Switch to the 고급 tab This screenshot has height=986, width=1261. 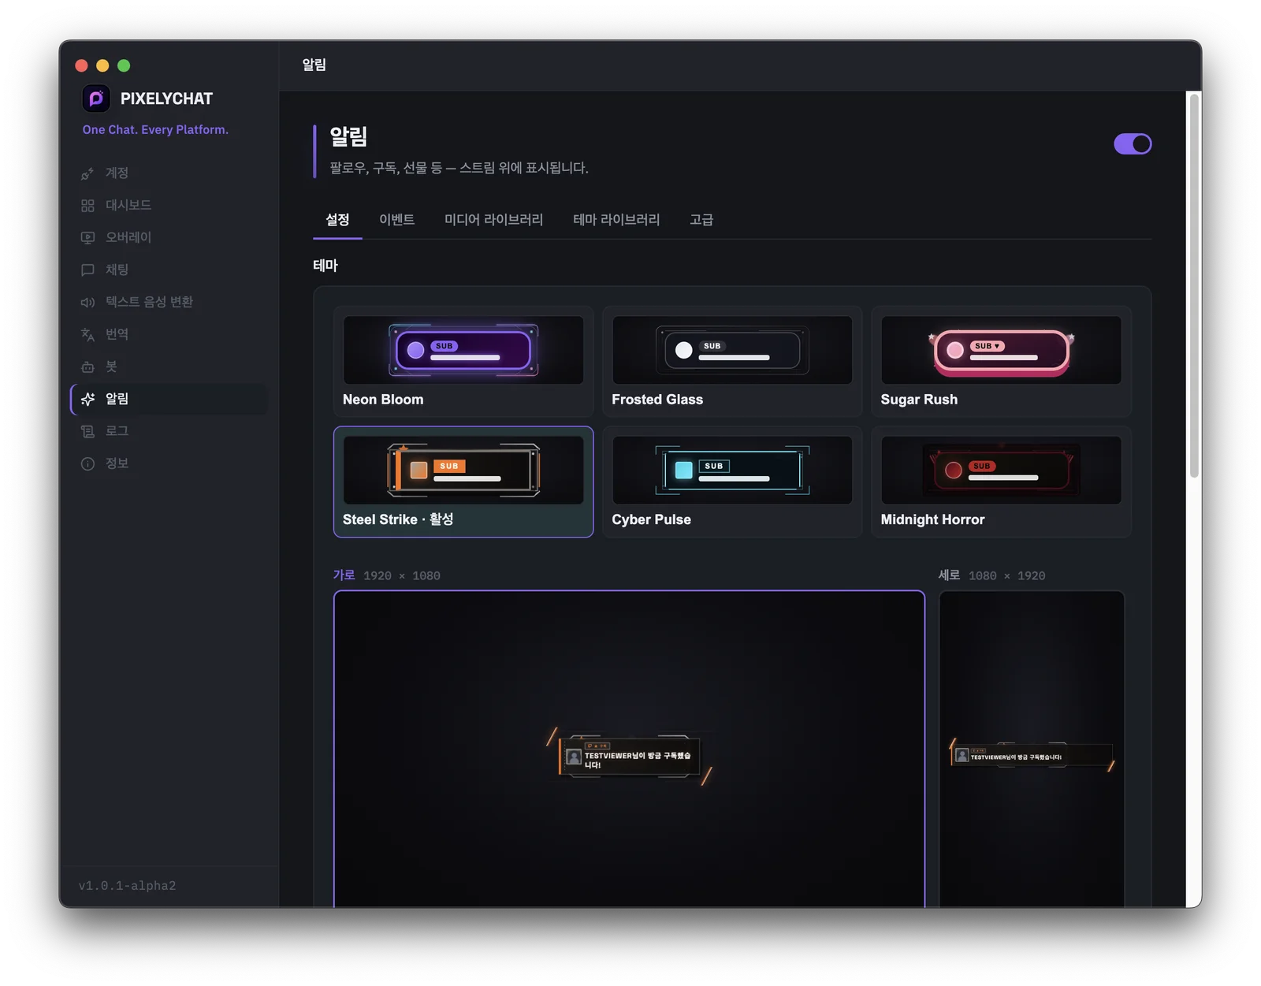click(x=701, y=220)
